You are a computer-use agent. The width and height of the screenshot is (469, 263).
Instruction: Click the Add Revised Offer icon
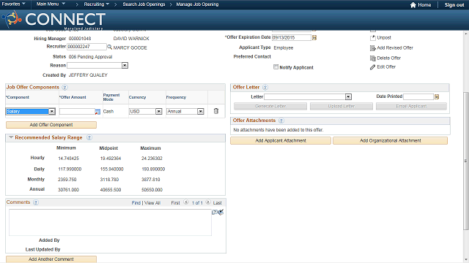coord(373,48)
